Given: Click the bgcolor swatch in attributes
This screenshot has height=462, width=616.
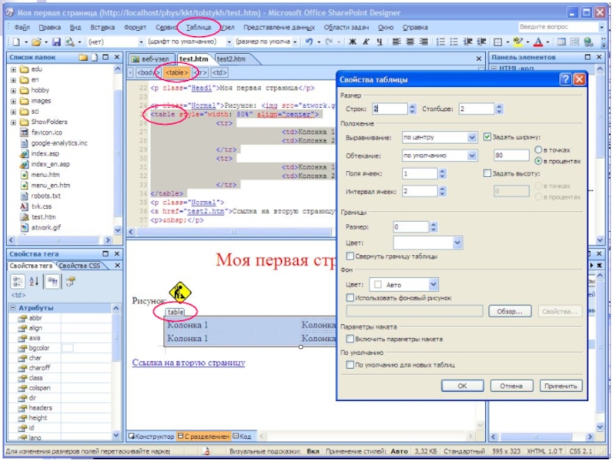Looking at the screenshot, I should (67, 348).
